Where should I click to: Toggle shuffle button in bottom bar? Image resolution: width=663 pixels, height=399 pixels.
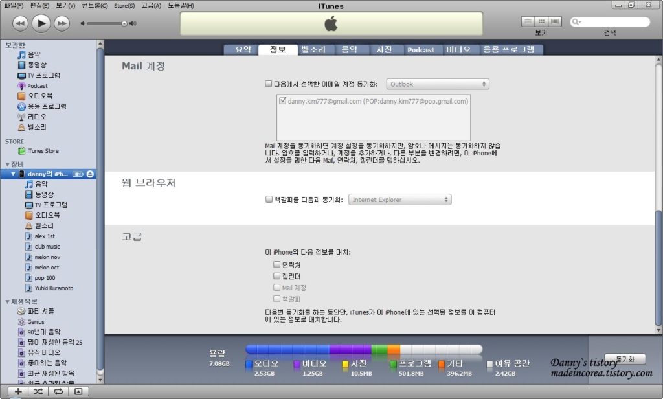point(38,391)
